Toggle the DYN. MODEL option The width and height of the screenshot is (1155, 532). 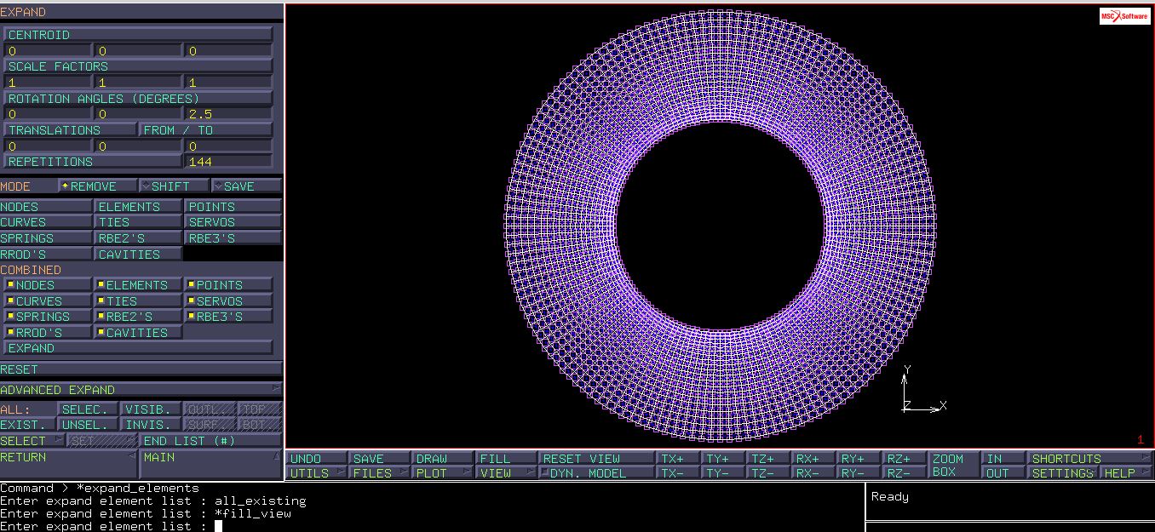coord(595,473)
